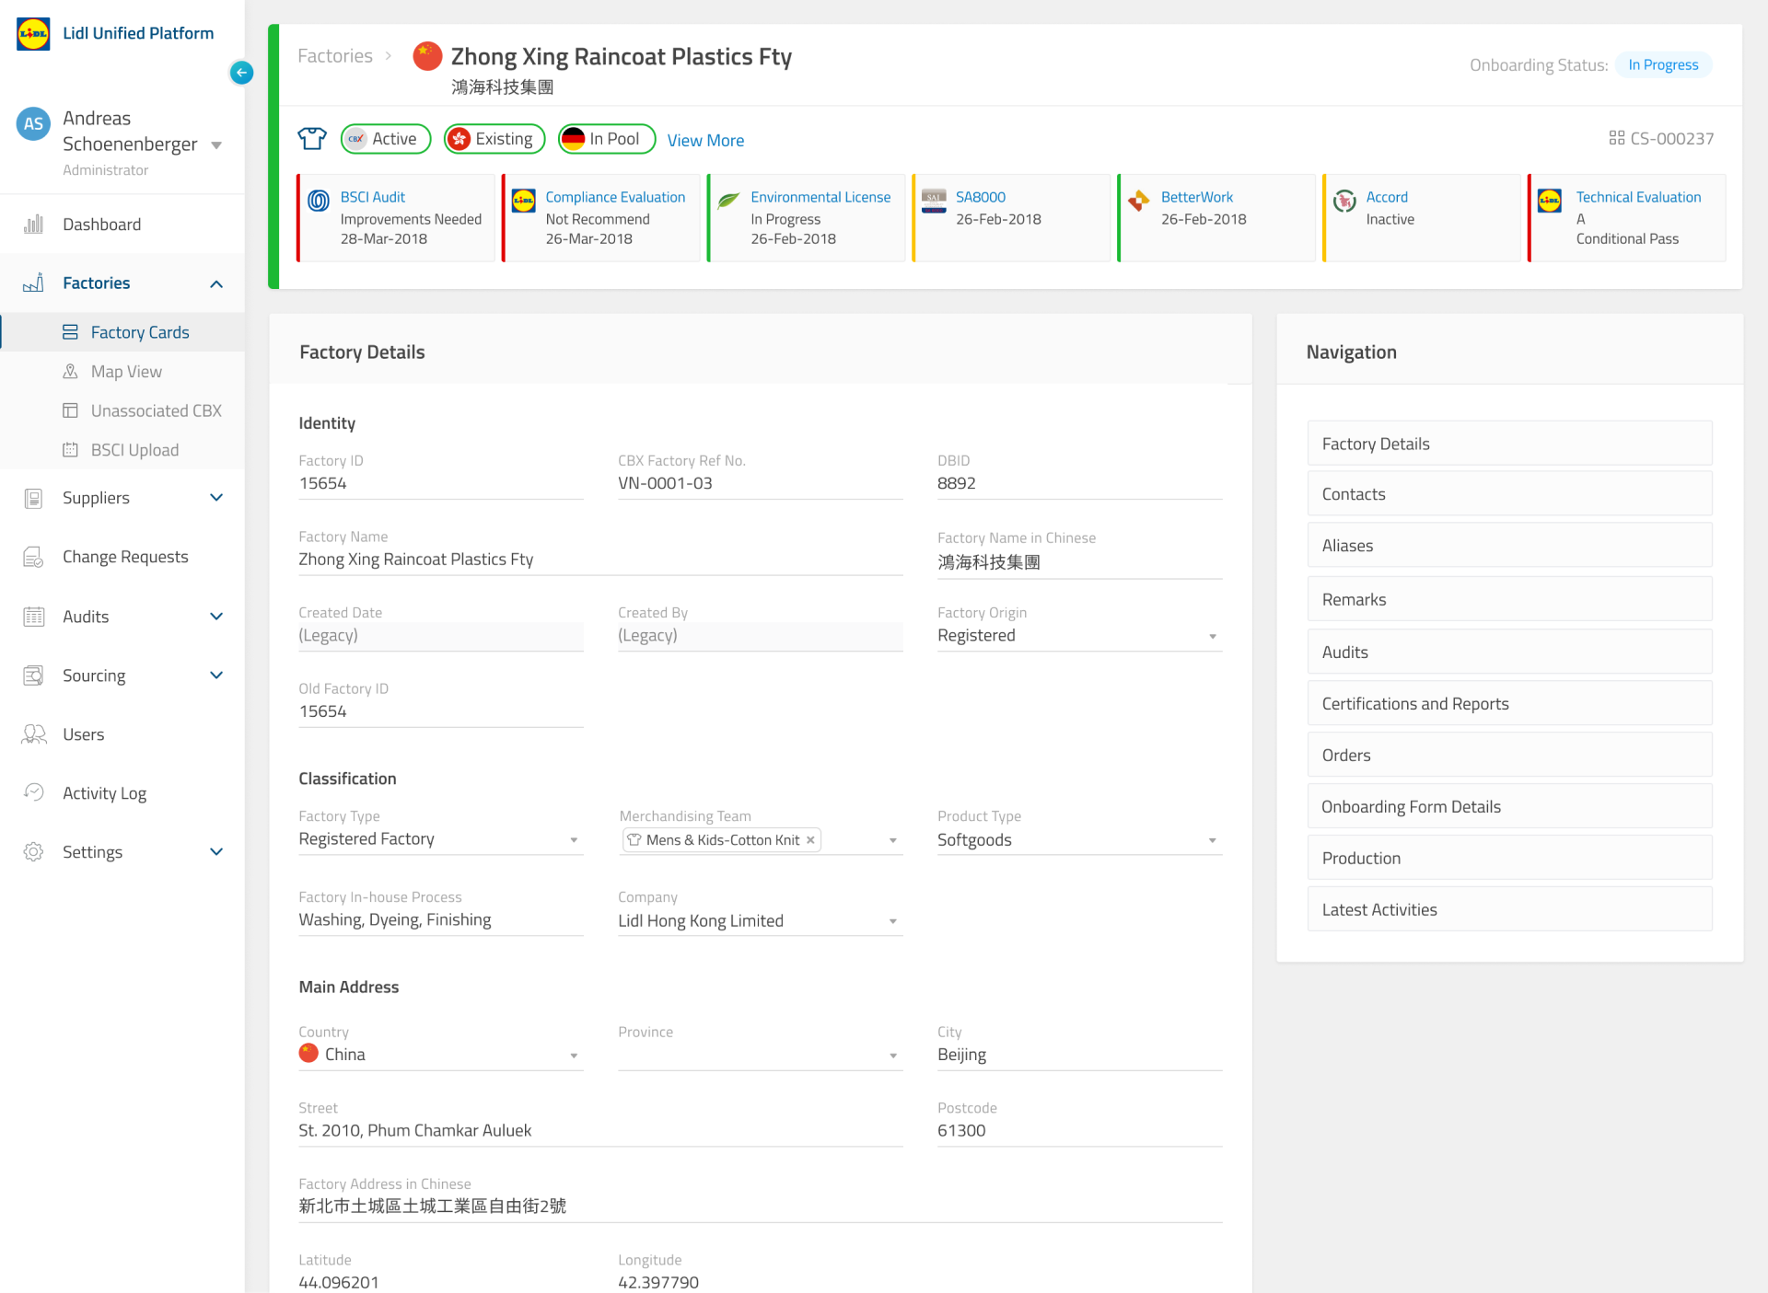
Task: Click the Street address input field
Action: point(599,1130)
